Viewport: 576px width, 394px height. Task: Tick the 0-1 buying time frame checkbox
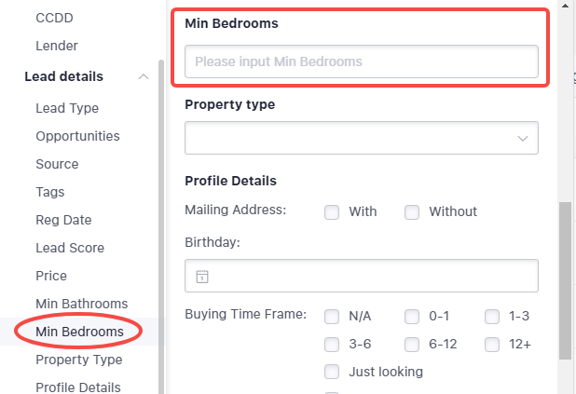tap(412, 317)
